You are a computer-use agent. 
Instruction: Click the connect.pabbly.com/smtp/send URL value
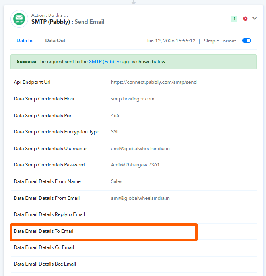[x=154, y=82]
